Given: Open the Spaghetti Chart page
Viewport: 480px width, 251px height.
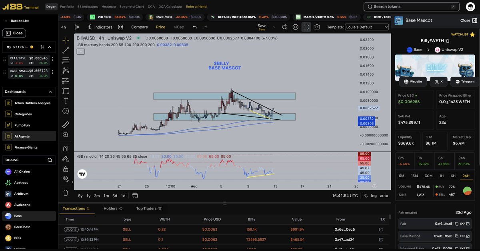Looking at the screenshot, I should tap(132, 6).
